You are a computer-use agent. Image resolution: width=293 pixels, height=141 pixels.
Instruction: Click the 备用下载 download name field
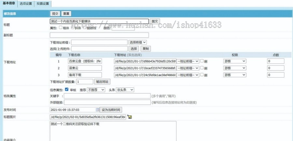[x=85, y=75]
